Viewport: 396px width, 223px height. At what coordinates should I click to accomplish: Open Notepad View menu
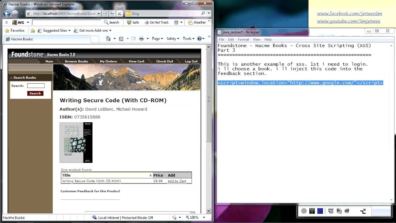pyautogui.click(x=257, y=39)
